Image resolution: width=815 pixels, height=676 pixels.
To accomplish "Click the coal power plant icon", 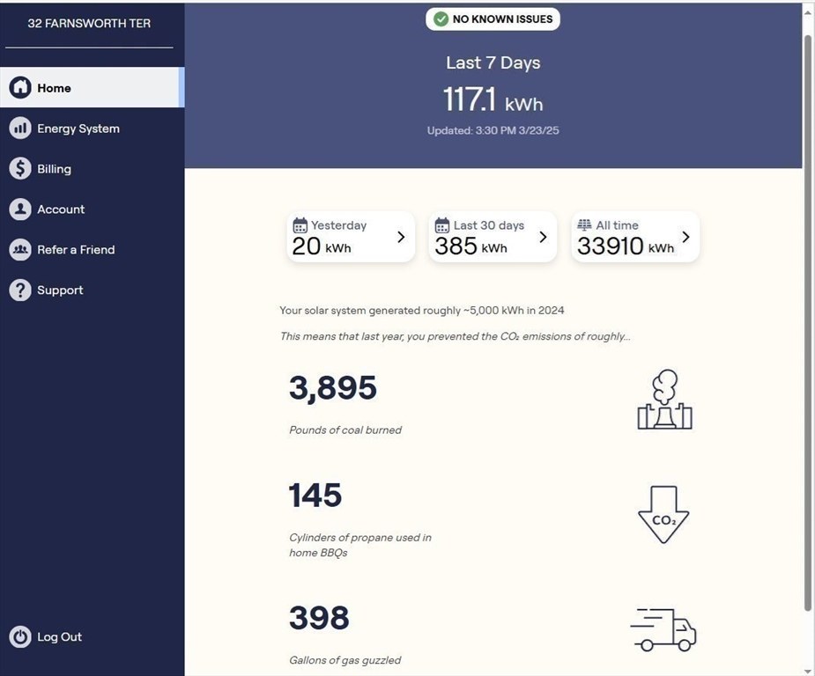I will [x=665, y=400].
